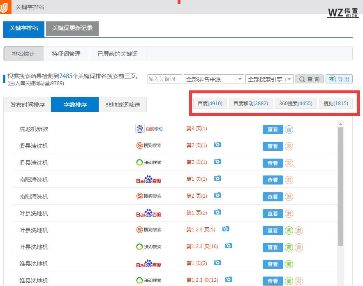Screen dimensions: 363x286
Task: Toggle the 商 badge in the 叶县洗地机 Sogou row
Action: tap(288, 230)
